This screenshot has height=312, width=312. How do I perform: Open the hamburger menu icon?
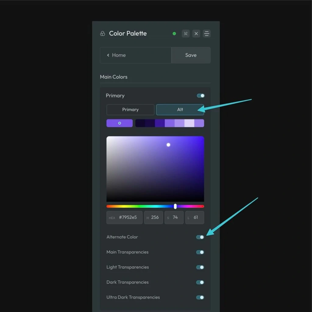(x=207, y=34)
